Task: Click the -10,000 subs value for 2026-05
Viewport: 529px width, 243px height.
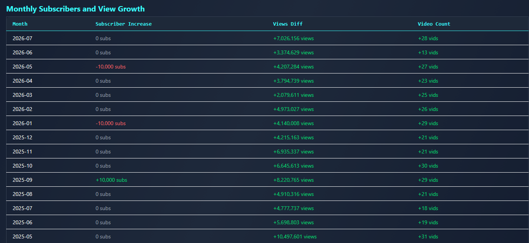Action: pos(111,67)
